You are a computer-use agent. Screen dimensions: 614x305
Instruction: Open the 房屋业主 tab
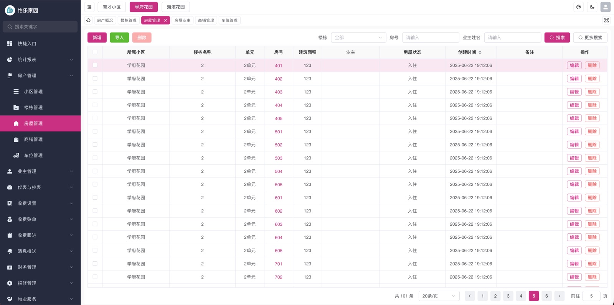[x=182, y=20]
